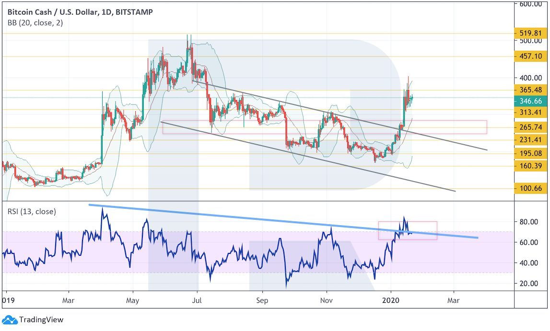The width and height of the screenshot is (550, 331).
Task: Click the 400.00 price axis tick
Action: click(x=531, y=78)
